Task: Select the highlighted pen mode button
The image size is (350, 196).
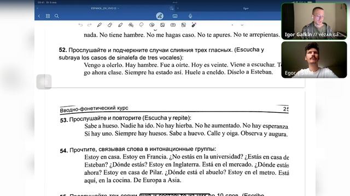Action: point(160,16)
